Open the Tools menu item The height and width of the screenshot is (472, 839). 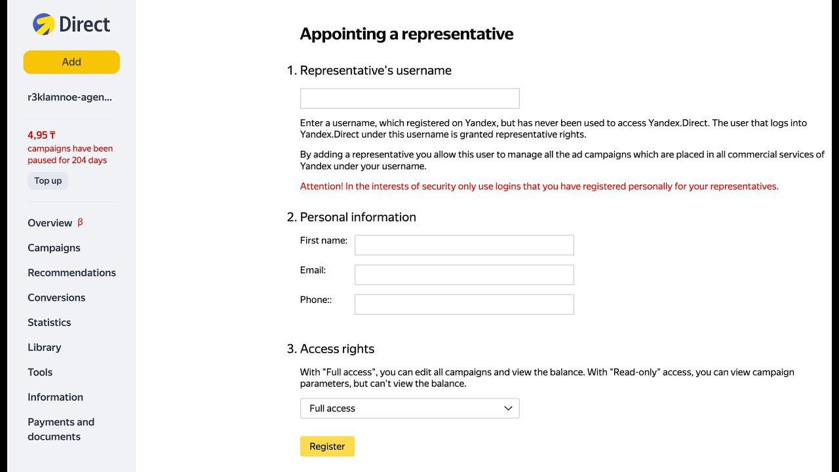tap(40, 372)
